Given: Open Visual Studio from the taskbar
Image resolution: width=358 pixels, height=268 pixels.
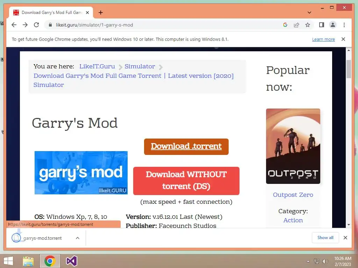Looking at the screenshot, I should pos(71,261).
